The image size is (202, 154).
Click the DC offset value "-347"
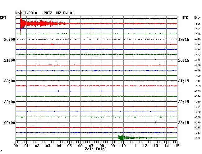[x=197, y=133]
